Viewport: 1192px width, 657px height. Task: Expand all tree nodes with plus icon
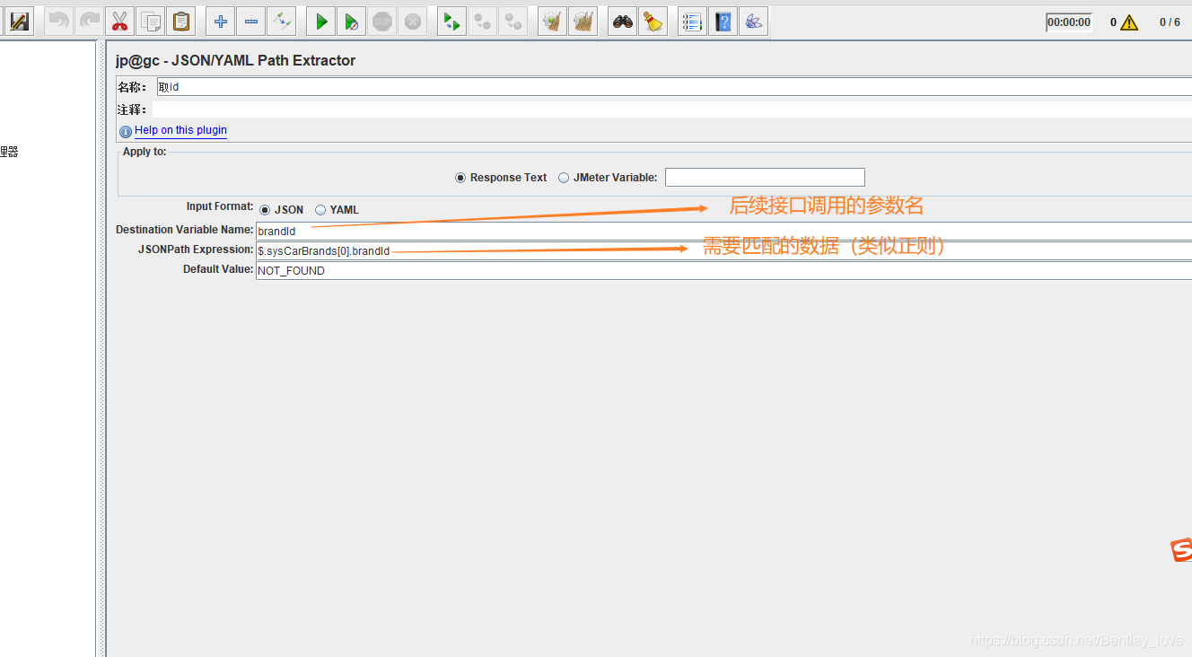click(221, 22)
